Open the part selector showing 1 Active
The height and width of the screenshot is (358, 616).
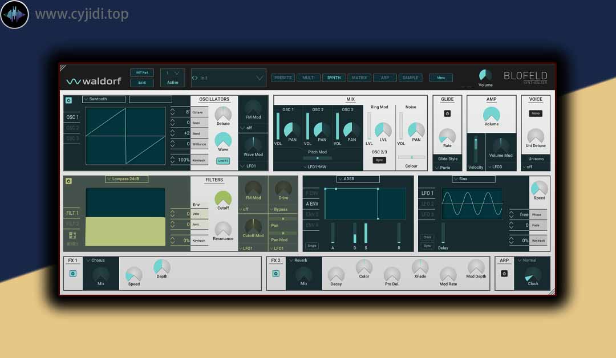(172, 78)
